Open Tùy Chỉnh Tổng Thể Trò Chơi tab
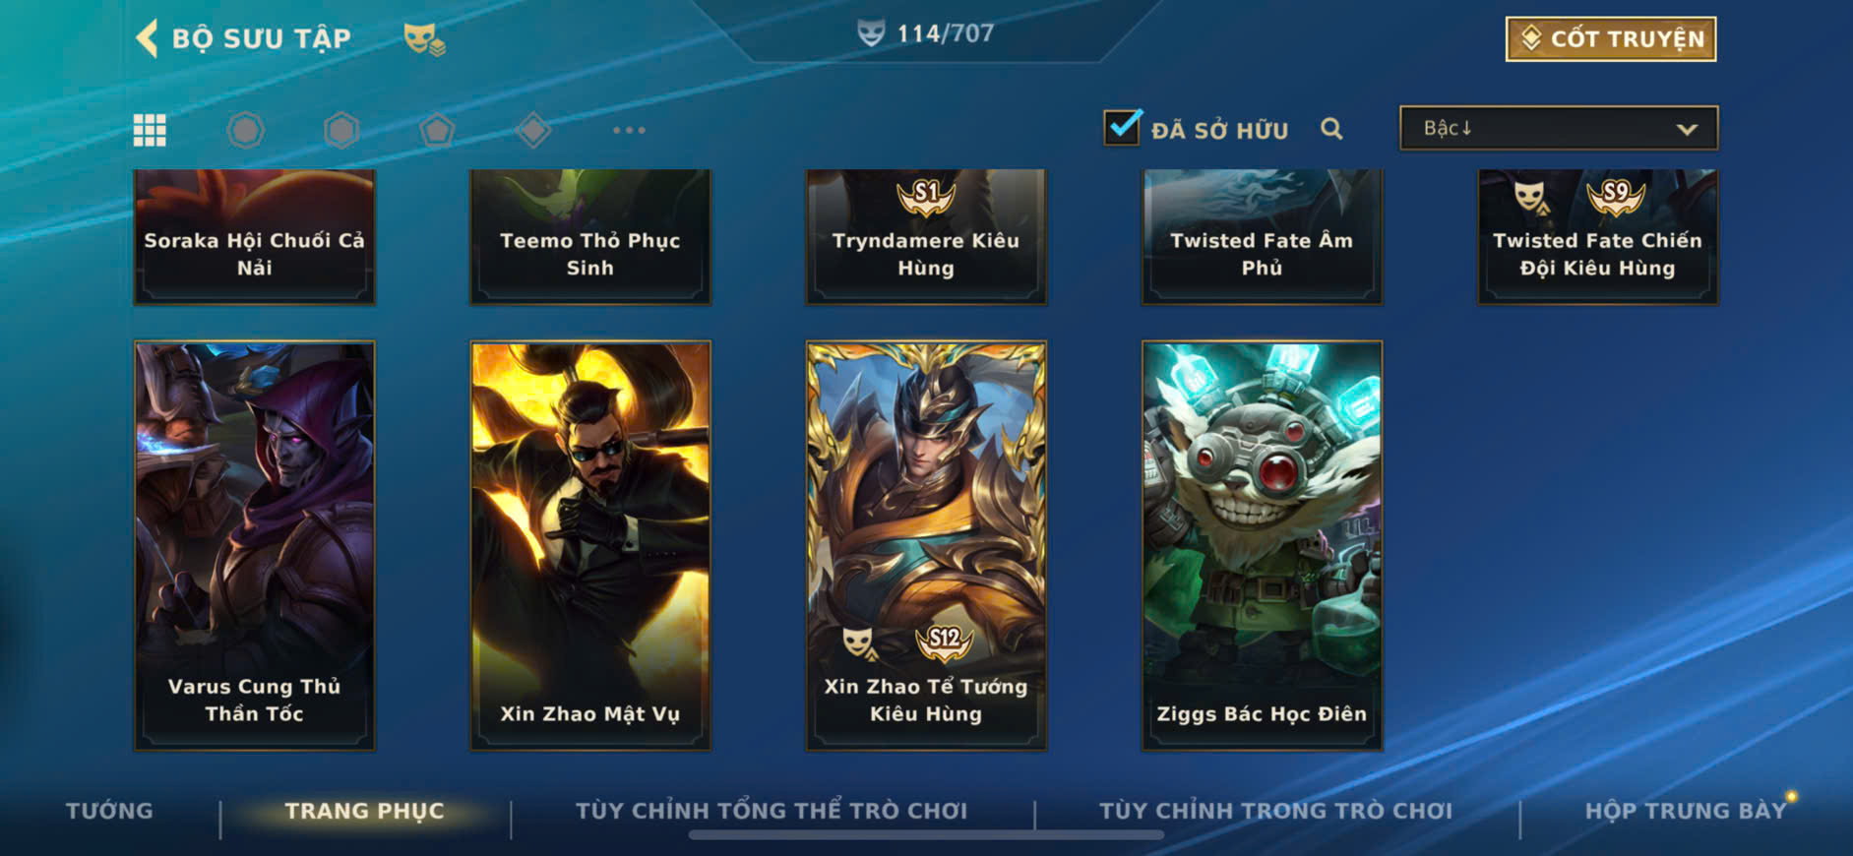Screen dimensions: 1853x856 pyautogui.click(x=772, y=811)
